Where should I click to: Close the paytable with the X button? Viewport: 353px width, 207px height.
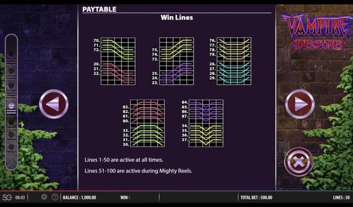(299, 162)
